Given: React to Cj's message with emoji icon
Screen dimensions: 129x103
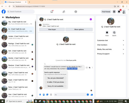Looking at the screenshot, I should [x=87, y=68].
